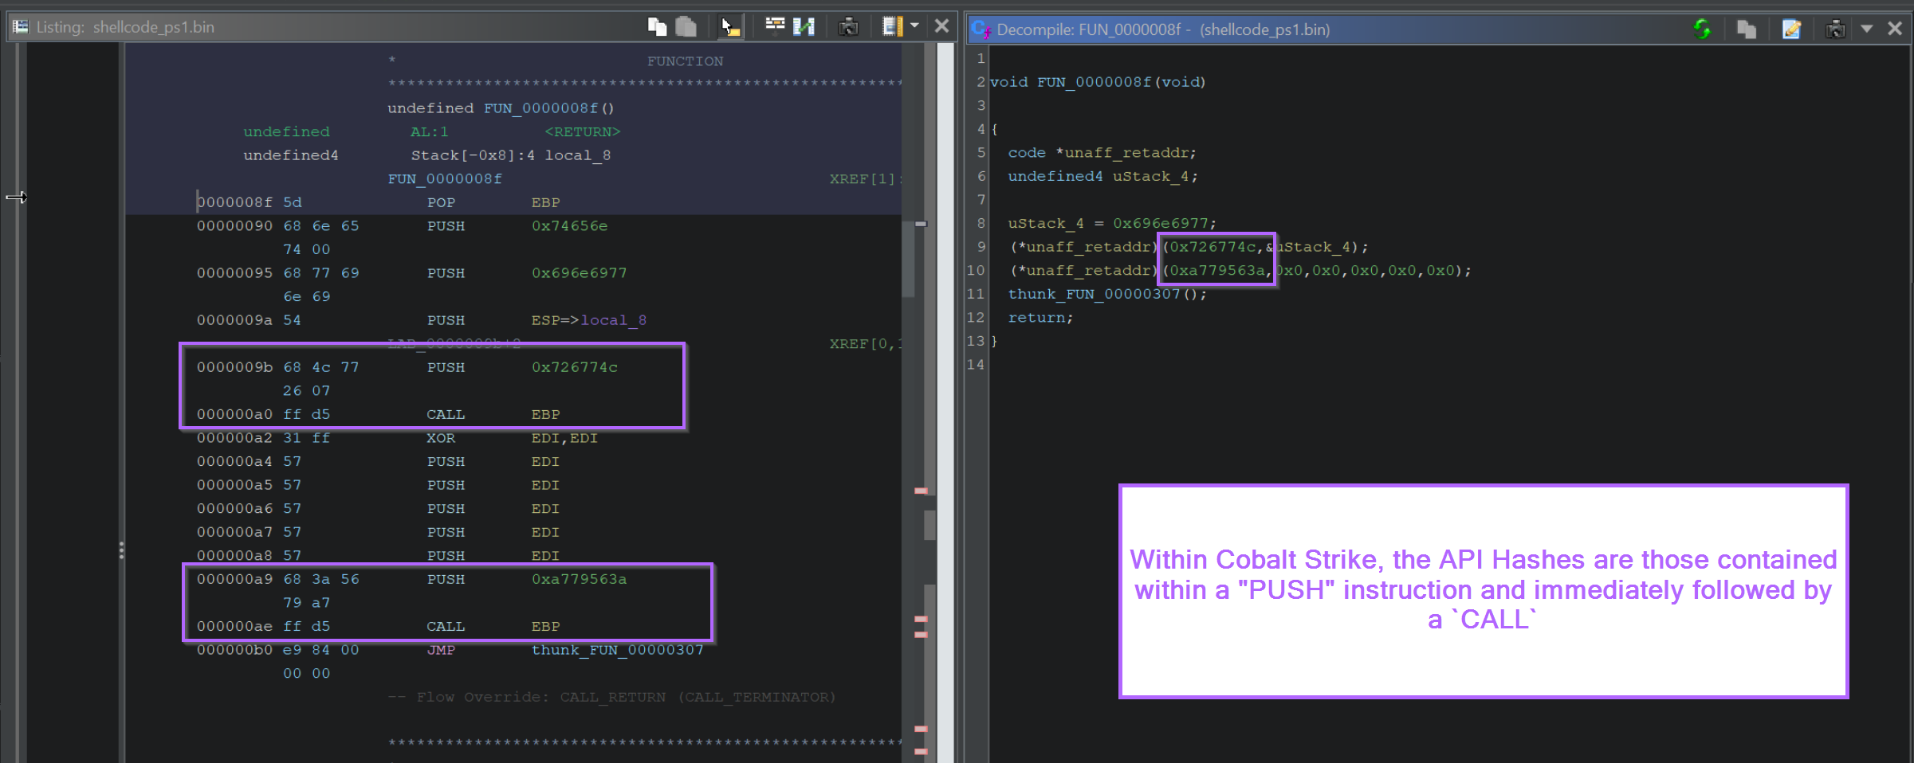
Task: Open the diff/dual listing view icon
Action: (x=804, y=26)
